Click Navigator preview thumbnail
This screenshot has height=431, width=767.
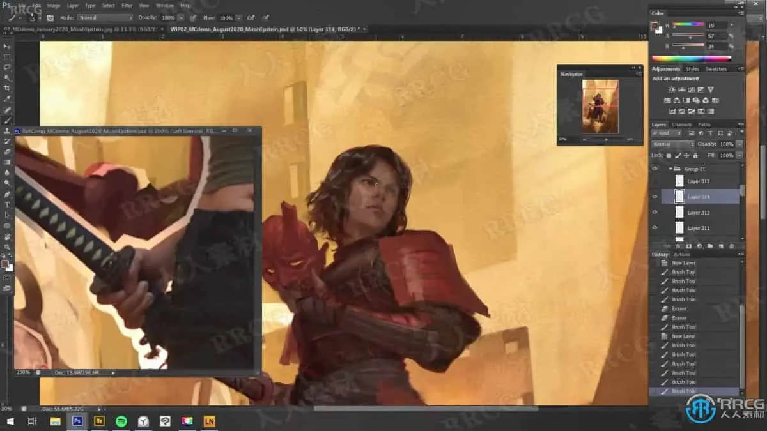tap(600, 106)
